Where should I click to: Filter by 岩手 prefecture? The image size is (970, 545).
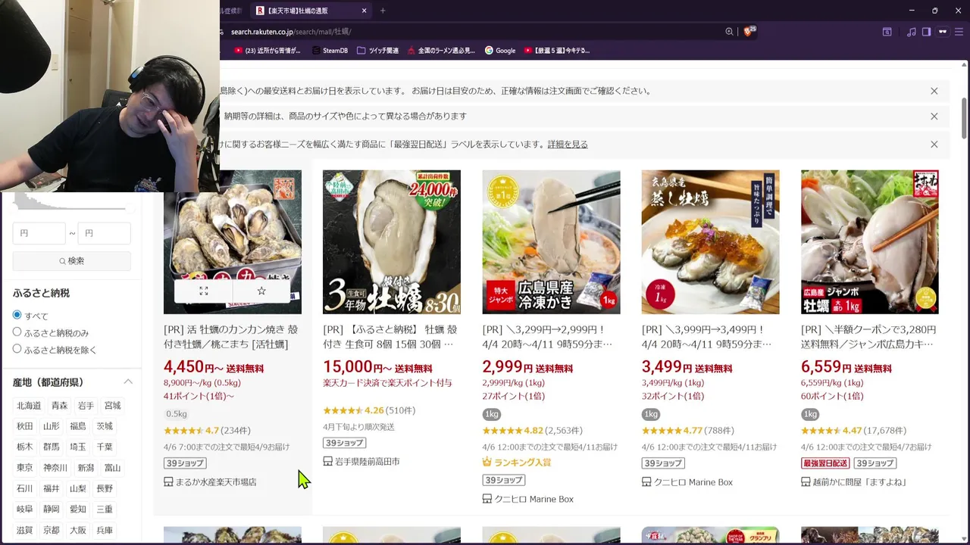pyautogui.click(x=86, y=406)
